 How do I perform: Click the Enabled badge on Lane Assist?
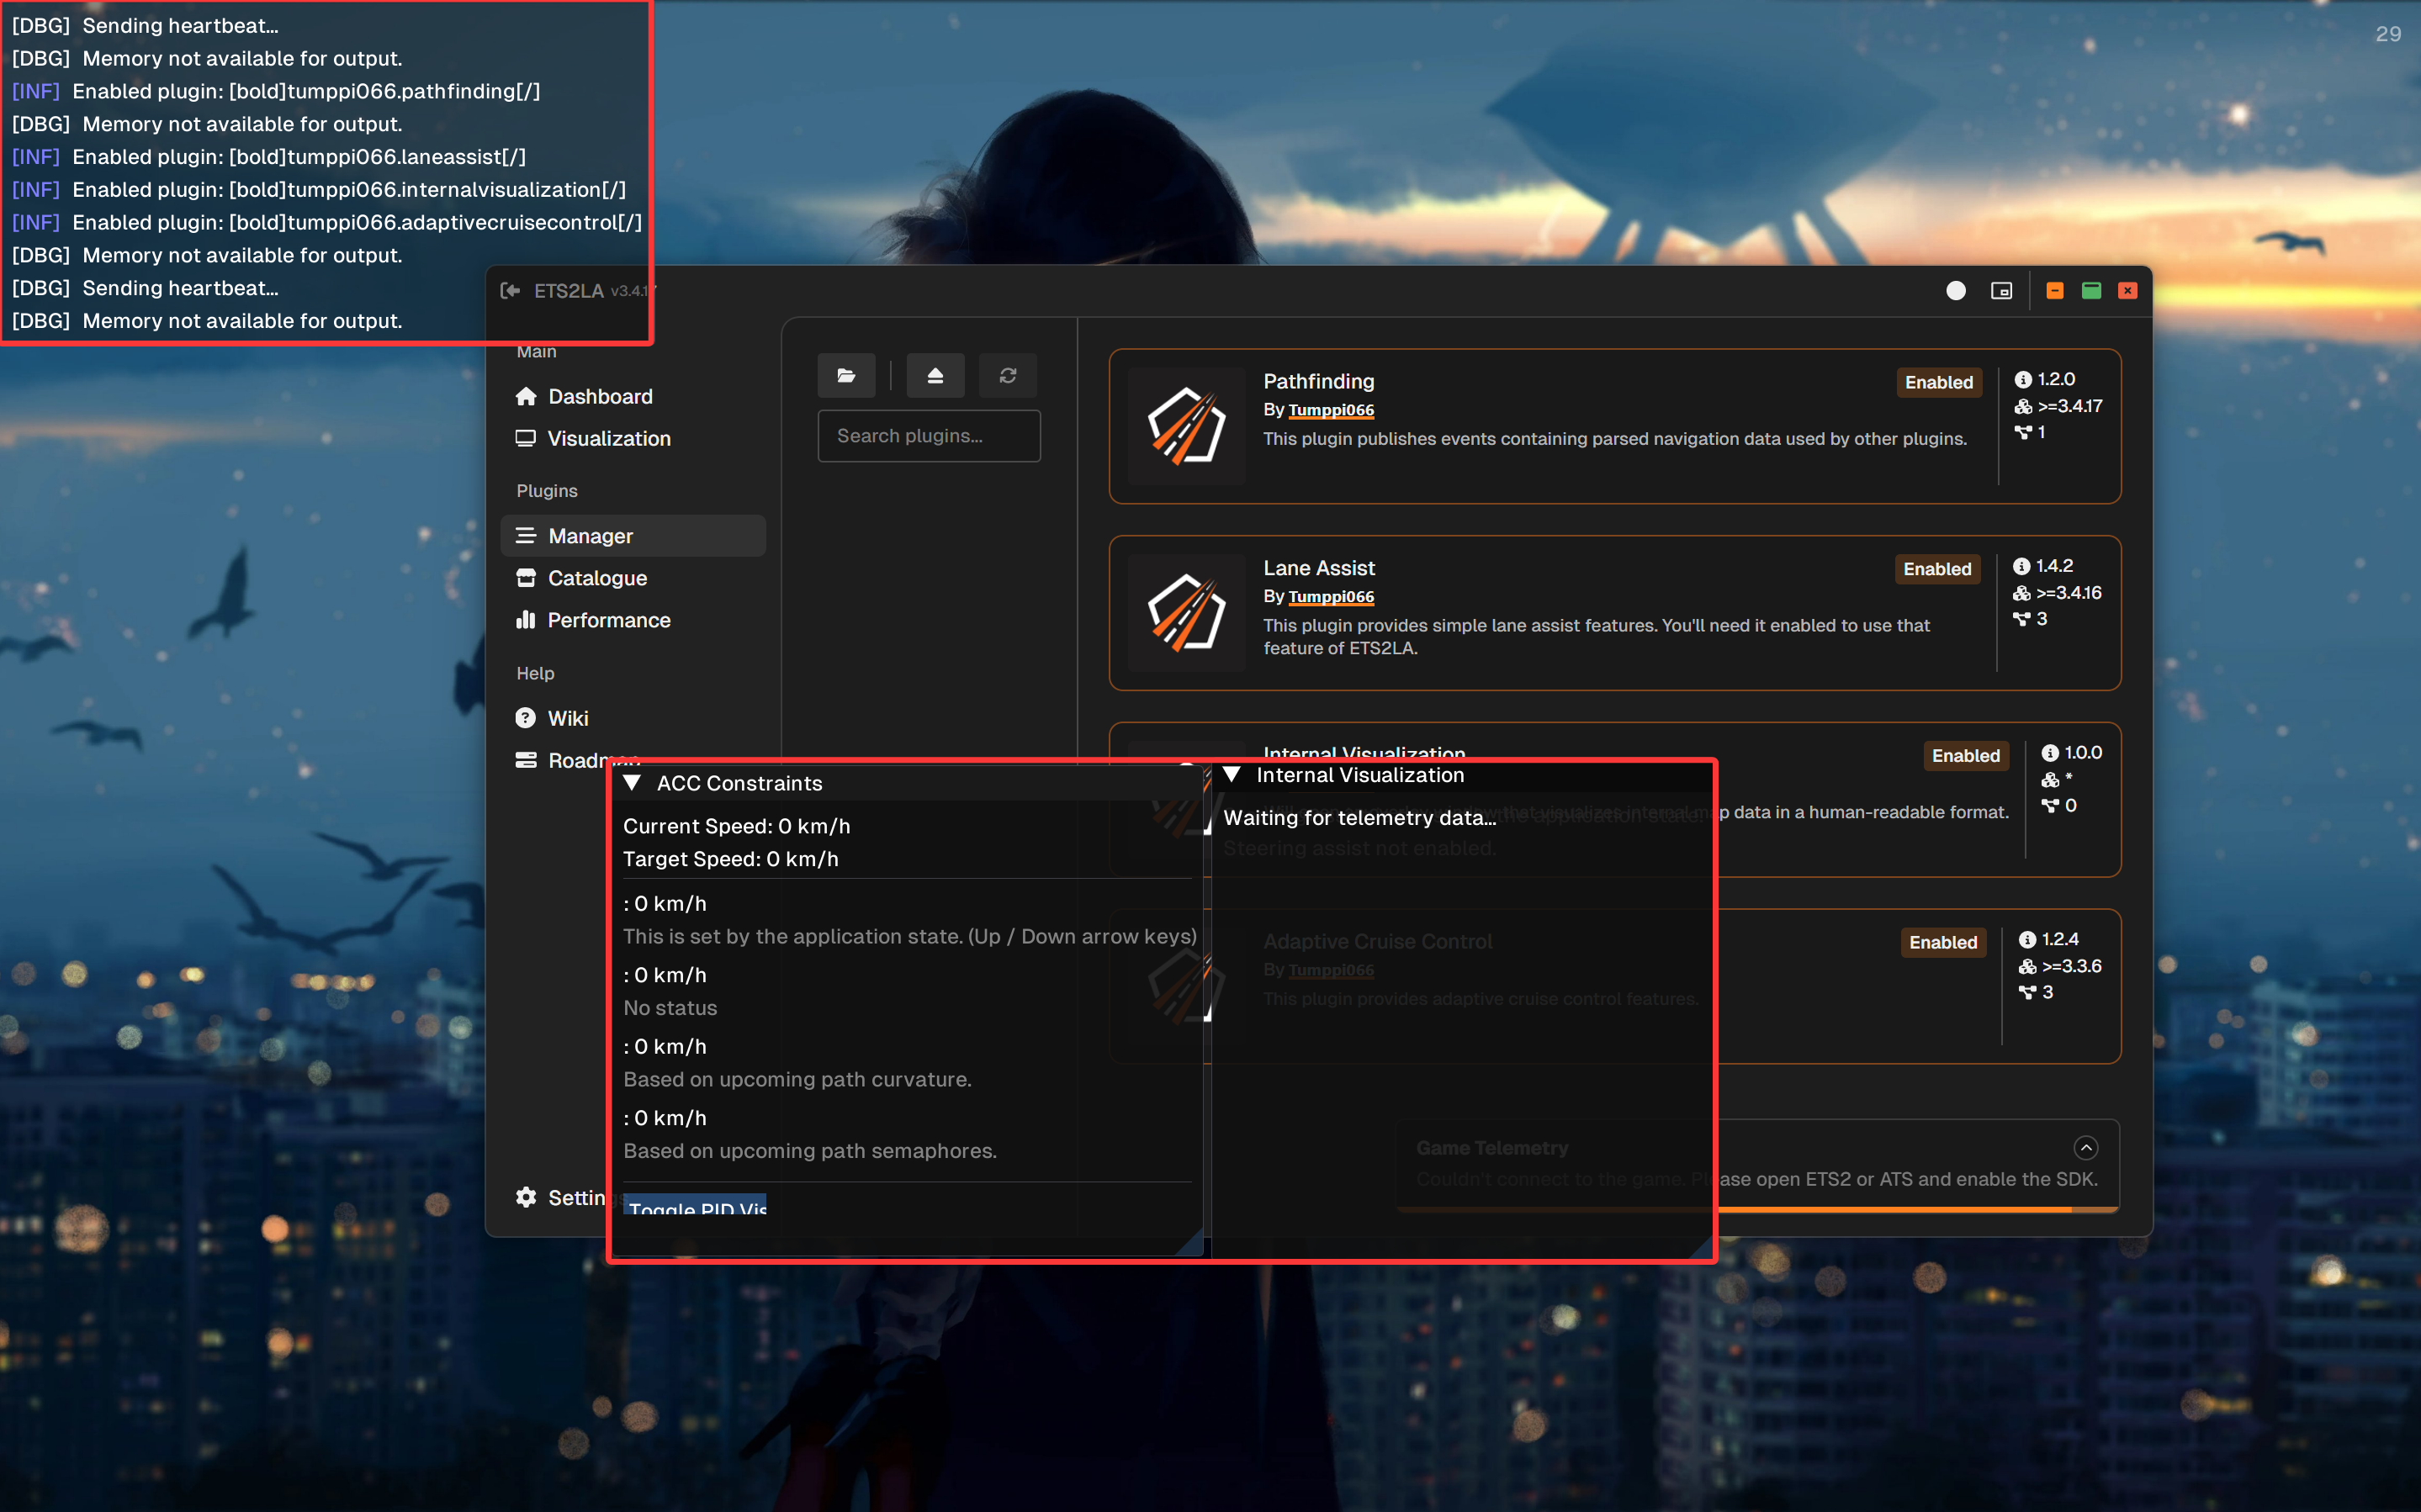[x=1937, y=569]
